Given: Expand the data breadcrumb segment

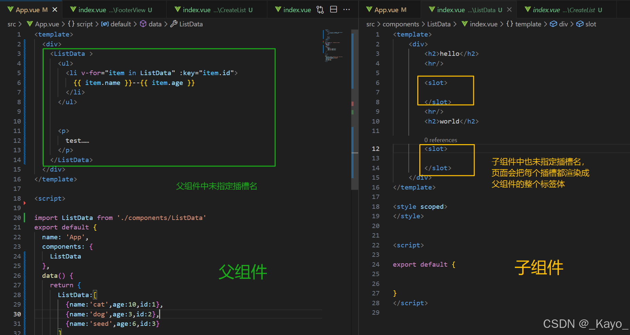Looking at the screenshot, I should [151, 24].
